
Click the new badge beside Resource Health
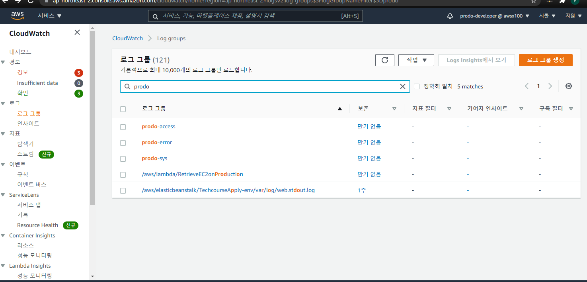70,225
